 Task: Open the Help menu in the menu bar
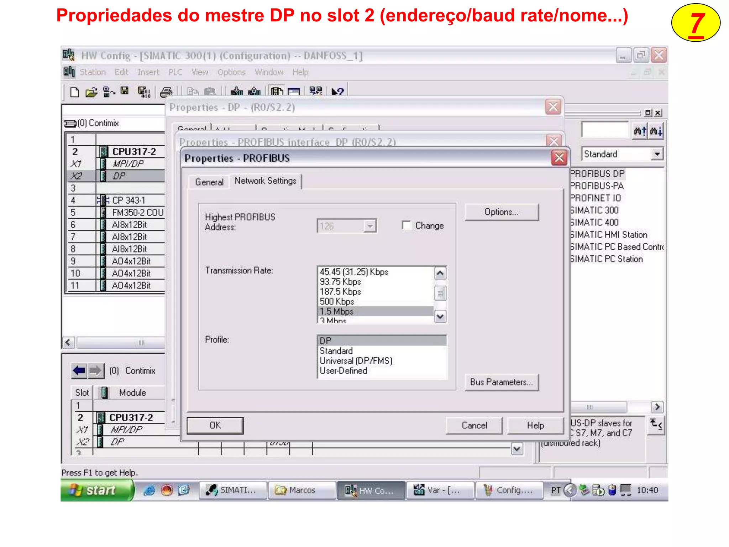[300, 72]
